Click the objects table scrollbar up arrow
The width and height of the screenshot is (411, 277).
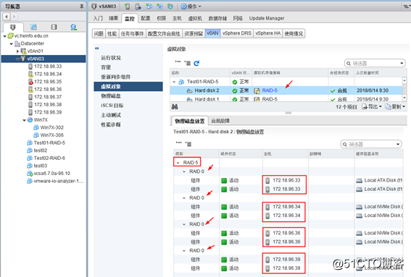coord(404,80)
